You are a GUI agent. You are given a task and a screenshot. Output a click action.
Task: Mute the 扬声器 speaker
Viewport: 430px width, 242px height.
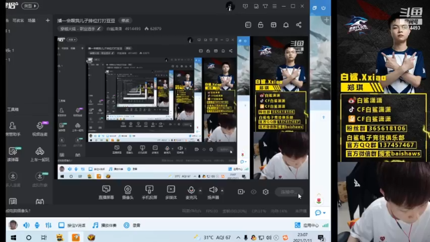(213, 192)
